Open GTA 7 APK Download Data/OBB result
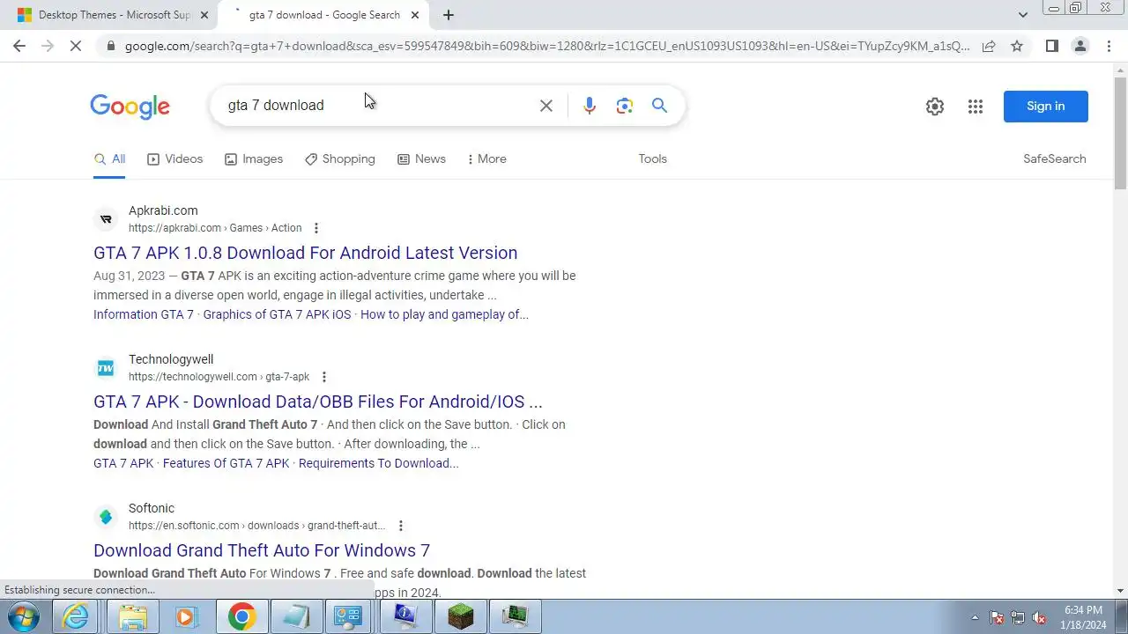Image resolution: width=1128 pixels, height=634 pixels. click(318, 402)
